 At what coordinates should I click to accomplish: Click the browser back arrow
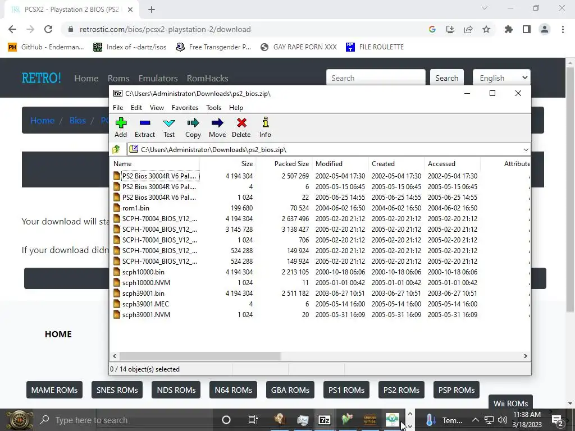point(12,29)
